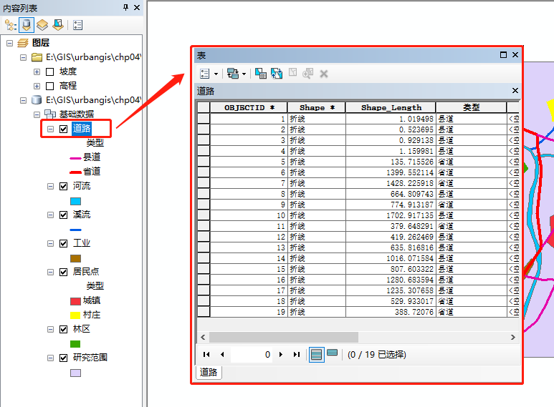Click Switch Selection icon in table toolbar

point(277,74)
